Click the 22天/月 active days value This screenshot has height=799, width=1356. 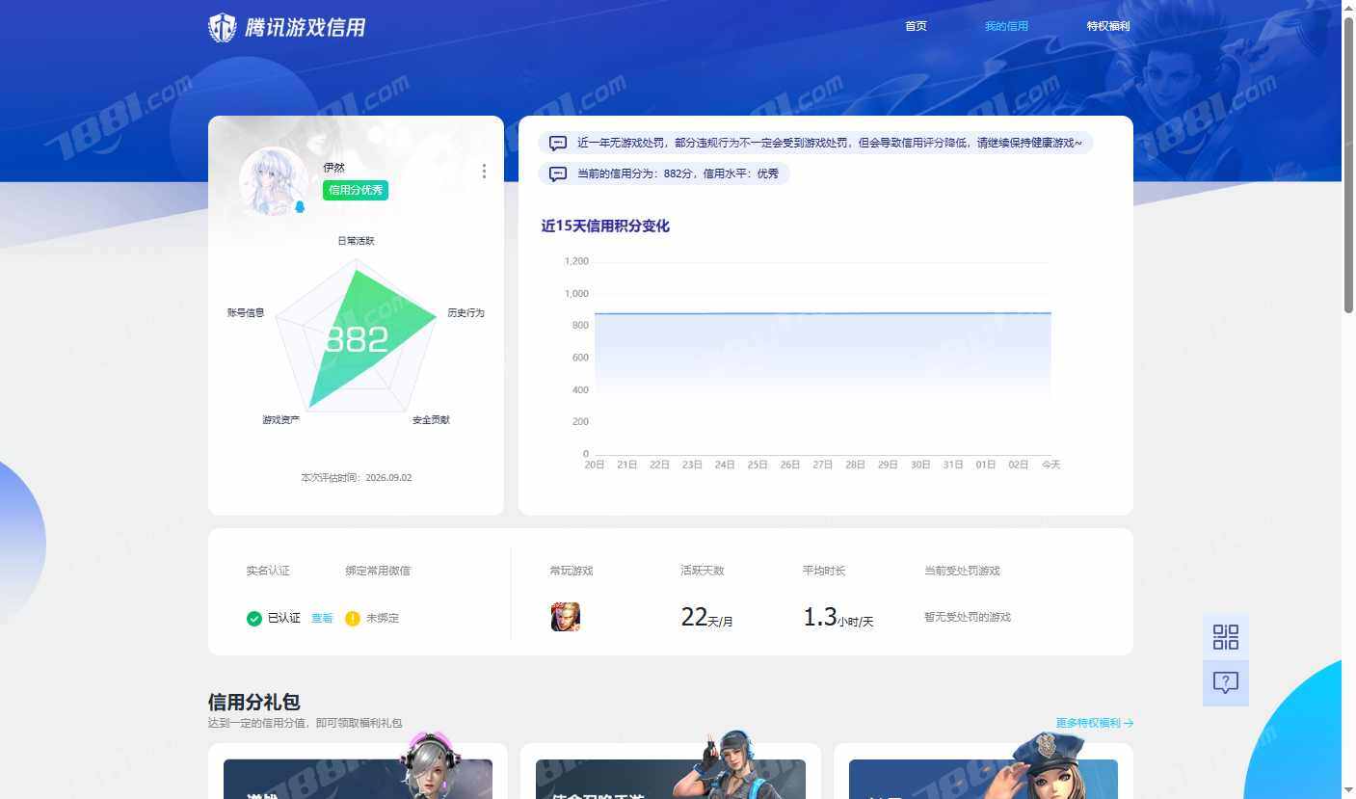(707, 618)
